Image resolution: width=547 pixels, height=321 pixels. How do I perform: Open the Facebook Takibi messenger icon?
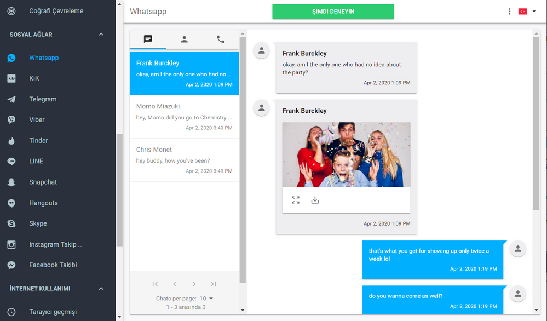11,265
